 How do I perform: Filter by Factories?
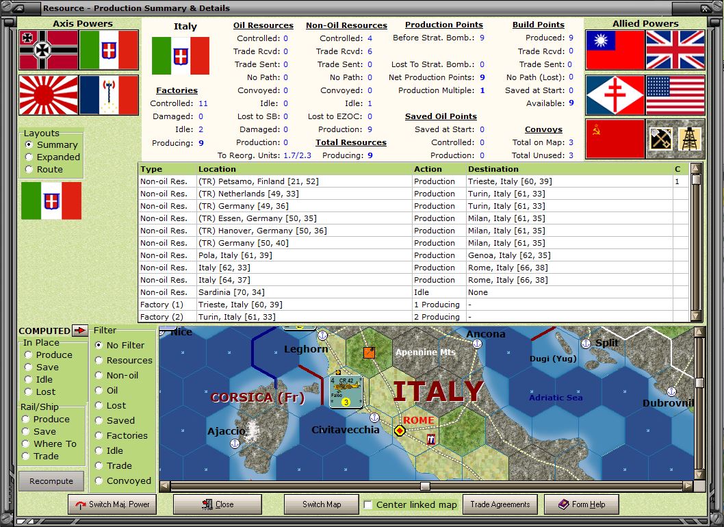point(121,435)
